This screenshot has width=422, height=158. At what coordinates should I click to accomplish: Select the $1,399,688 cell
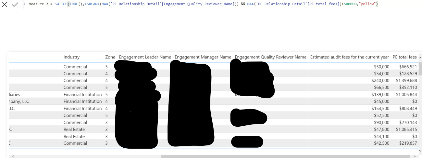(406, 81)
